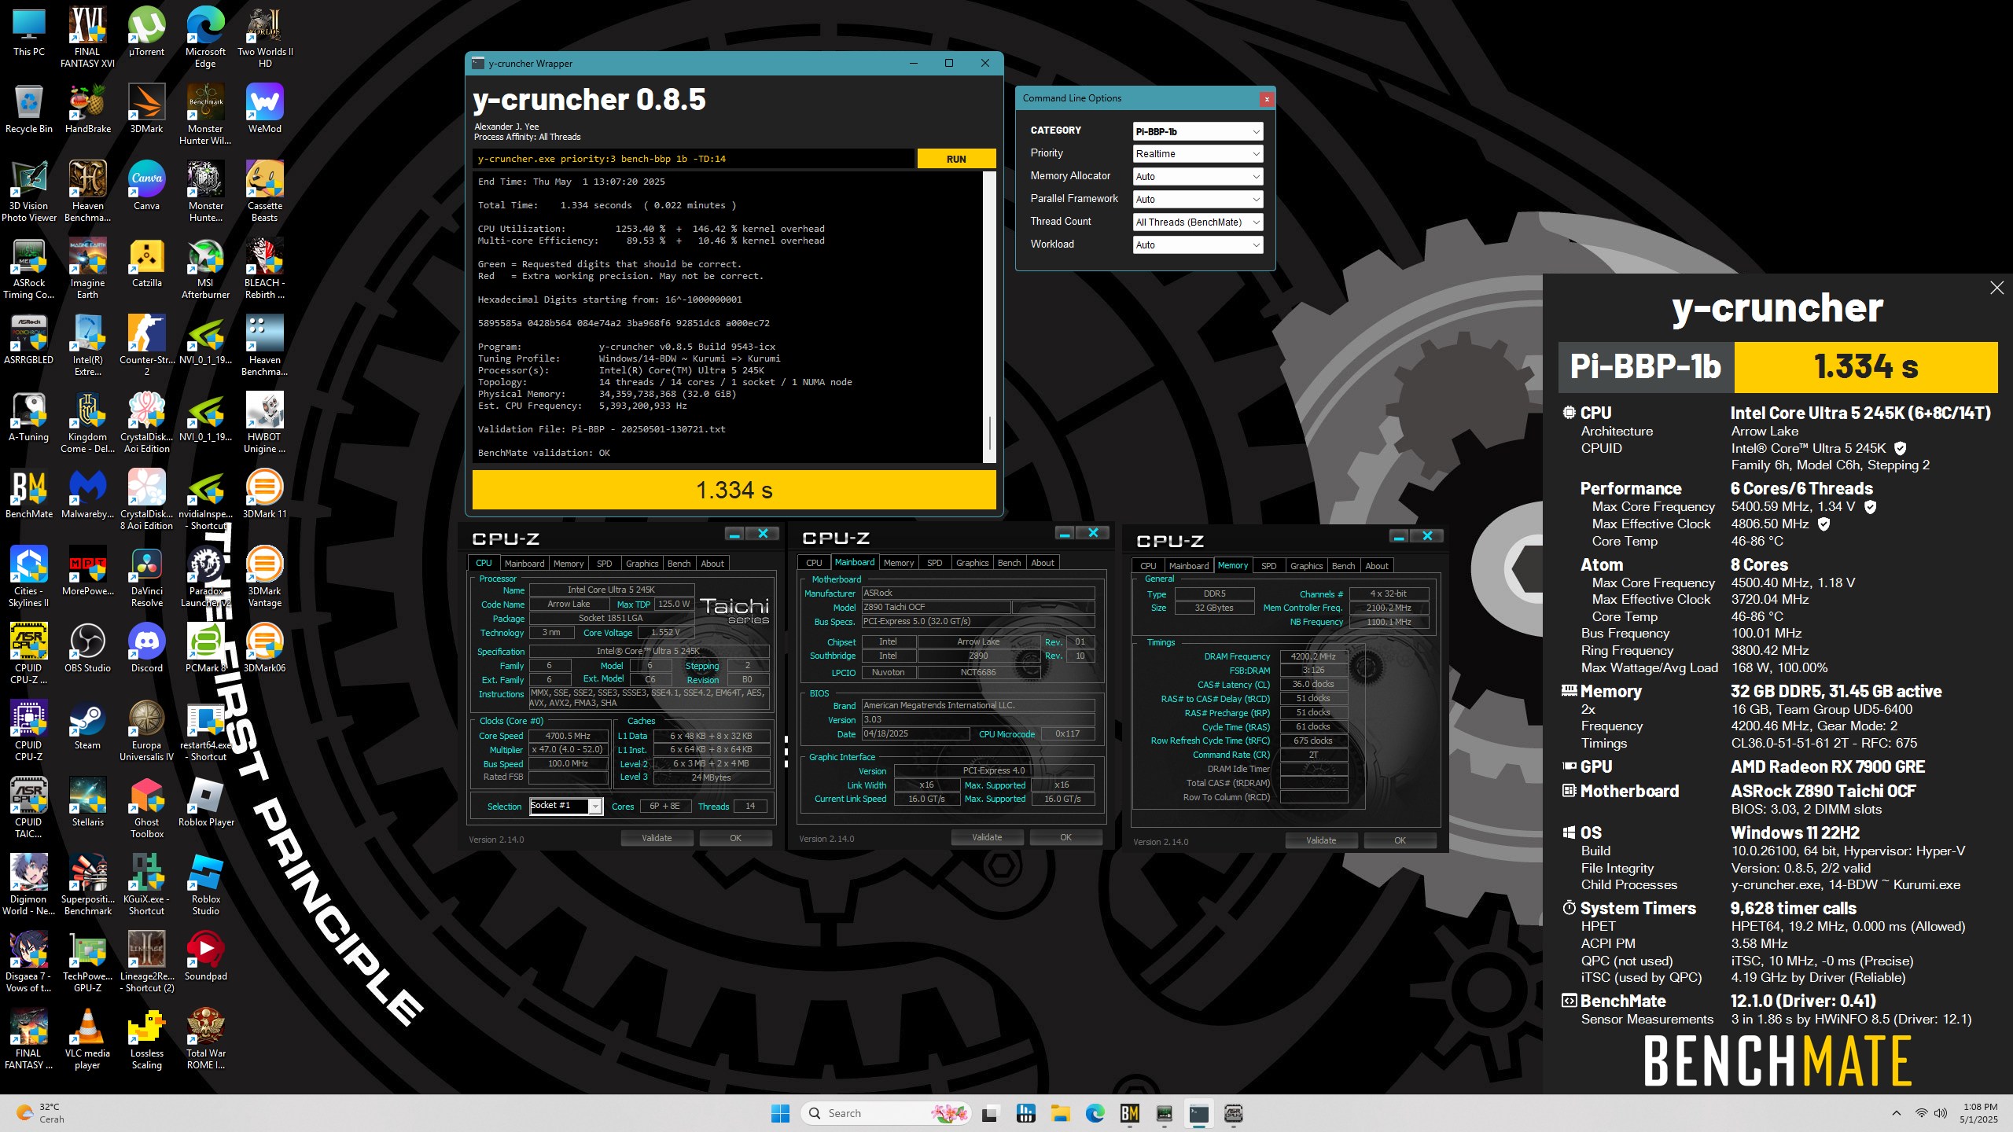The width and height of the screenshot is (2013, 1132).
Task: Click RUN button in y-cruncher Wrapper
Action: click(x=956, y=159)
